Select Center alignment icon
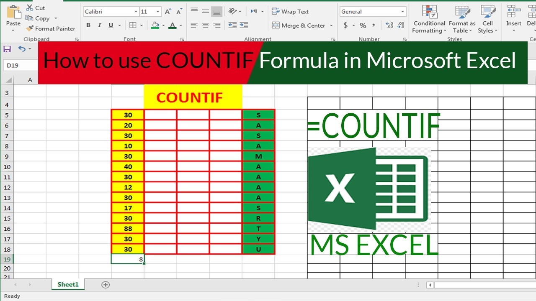The image size is (536, 301). coord(205,26)
